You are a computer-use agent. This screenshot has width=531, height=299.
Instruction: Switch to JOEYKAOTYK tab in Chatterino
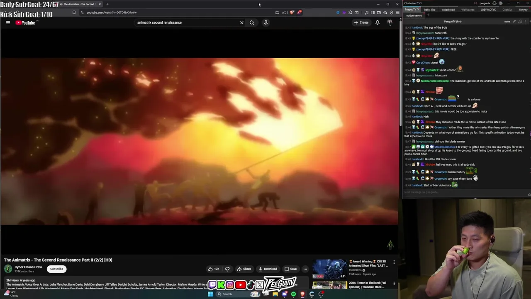[x=488, y=10]
